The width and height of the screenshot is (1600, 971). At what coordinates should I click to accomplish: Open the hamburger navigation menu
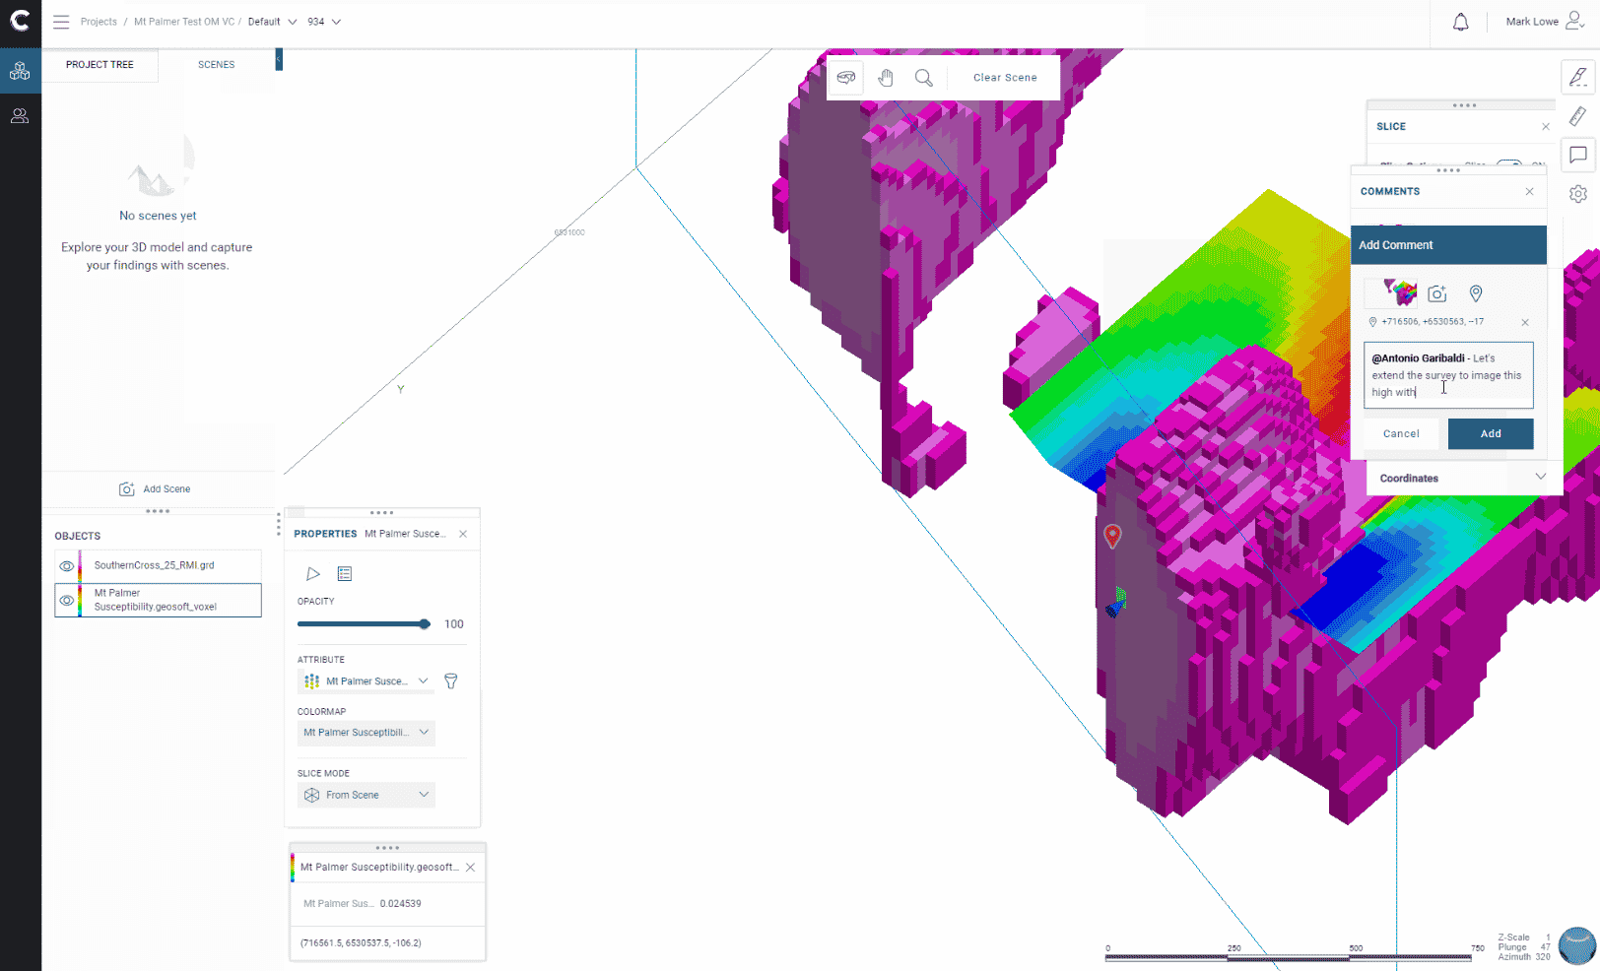tap(61, 21)
